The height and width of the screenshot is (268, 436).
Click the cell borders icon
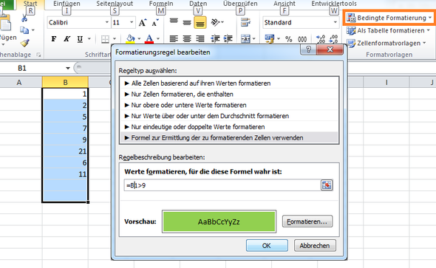click(x=105, y=39)
